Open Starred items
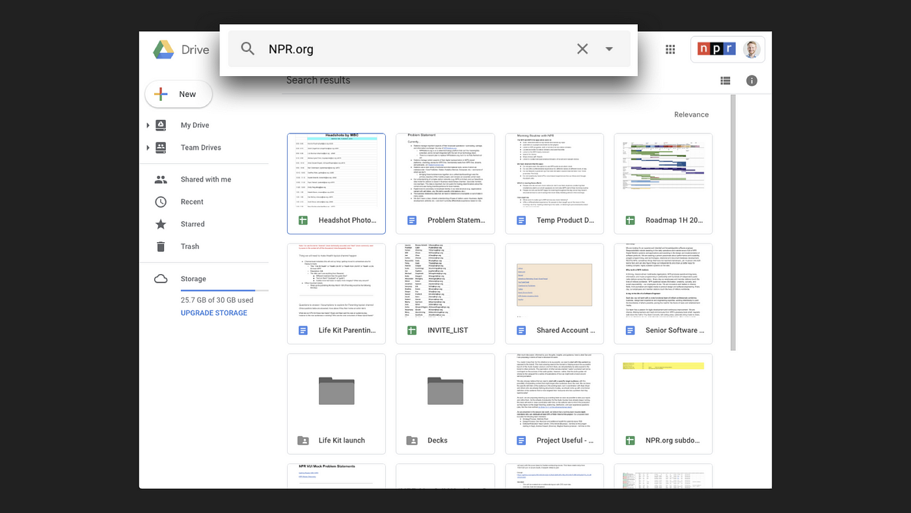This screenshot has height=513, width=911. click(193, 224)
